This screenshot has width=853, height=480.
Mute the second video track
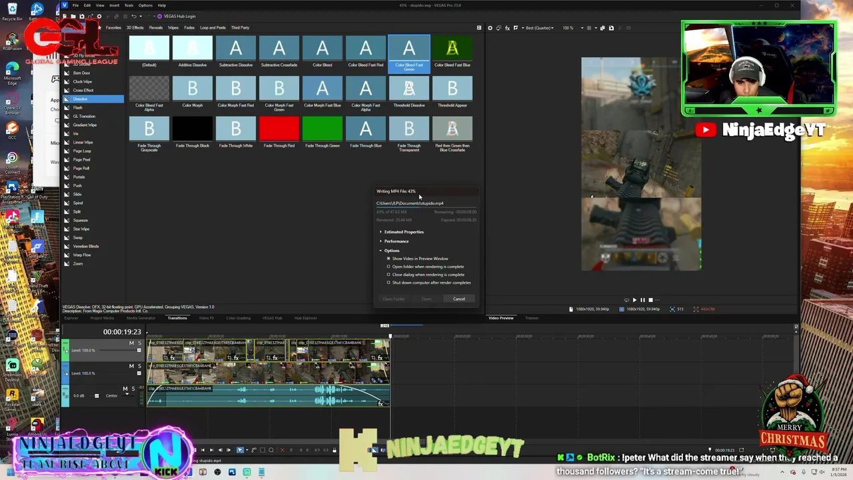[x=131, y=366]
